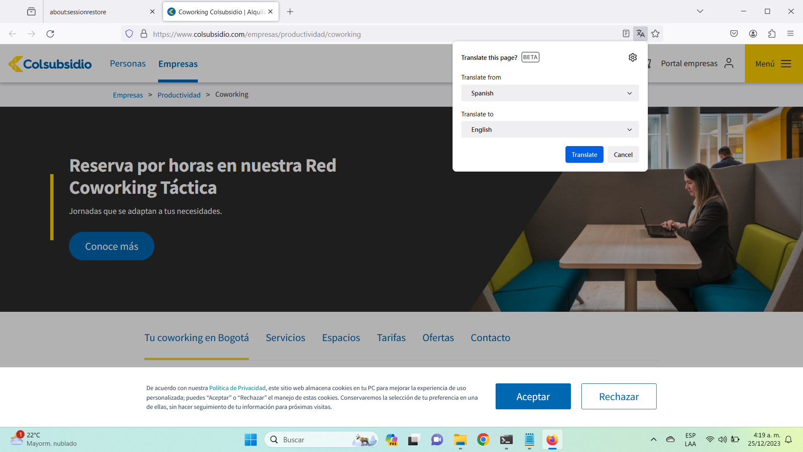The image size is (803, 452).
Task: Open the list all tabs chevron
Action: 700,11
